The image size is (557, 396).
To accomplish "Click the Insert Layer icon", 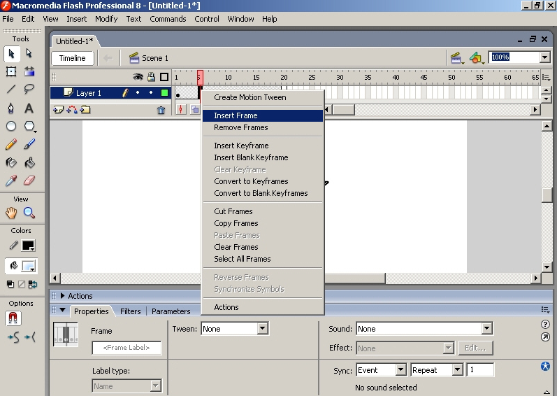I will [58, 110].
